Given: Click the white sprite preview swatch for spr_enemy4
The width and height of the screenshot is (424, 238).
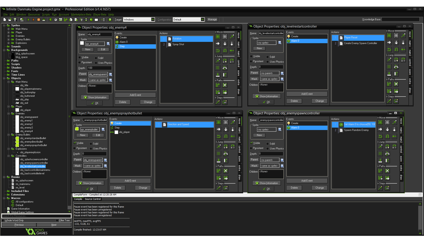Looking at the screenshot, I should [82, 43].
